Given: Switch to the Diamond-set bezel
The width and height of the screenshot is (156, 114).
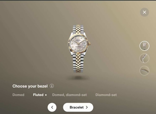Looking at the screenshot, I should point(106,95).
